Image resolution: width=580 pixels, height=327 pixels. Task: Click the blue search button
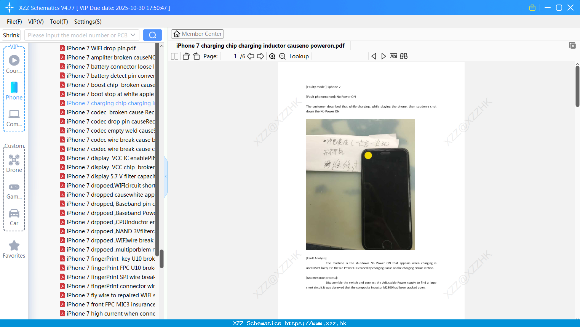click(152, 35)
